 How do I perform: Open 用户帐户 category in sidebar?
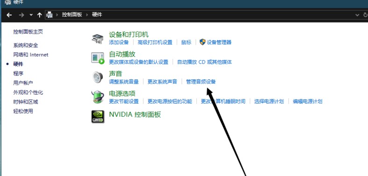pos(23,83)
